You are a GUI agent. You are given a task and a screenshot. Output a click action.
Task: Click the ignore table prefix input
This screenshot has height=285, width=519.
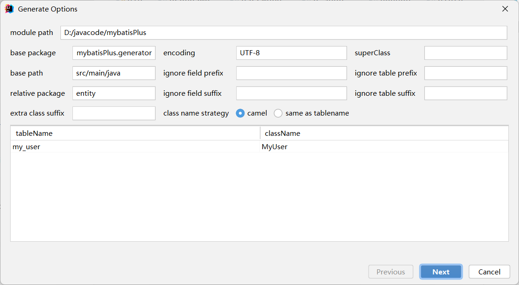tap(465, 73)
